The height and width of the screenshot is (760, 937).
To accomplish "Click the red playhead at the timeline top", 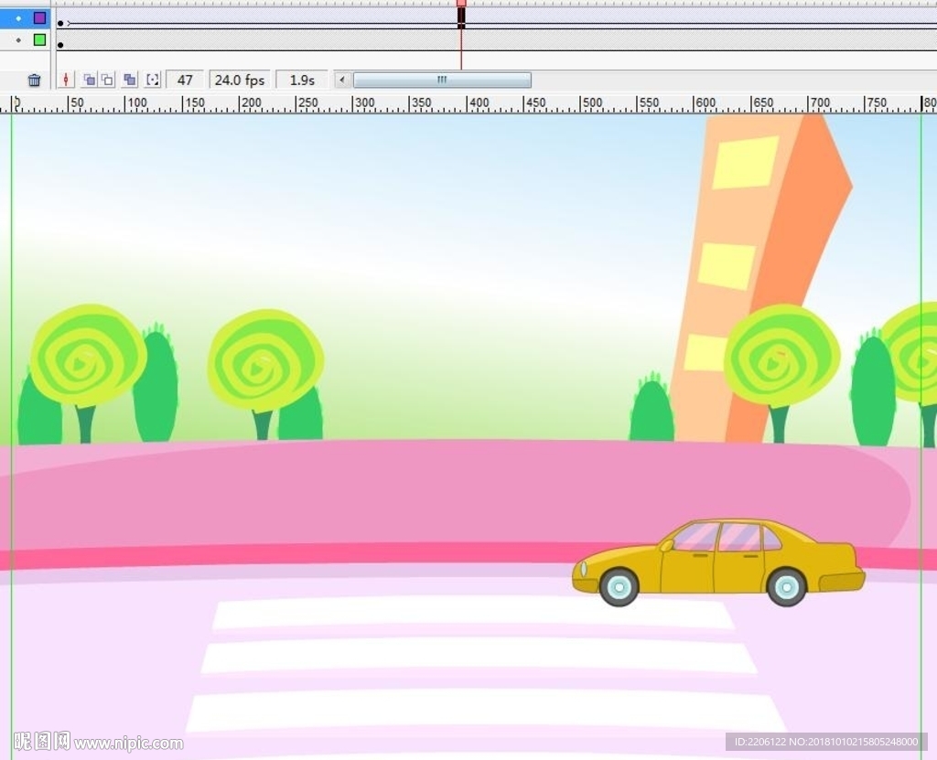I will pos(461,4).
